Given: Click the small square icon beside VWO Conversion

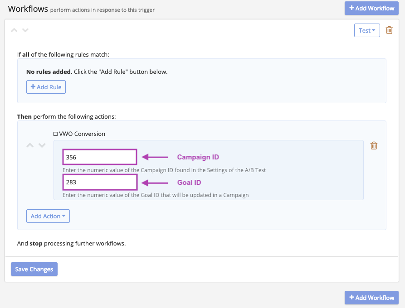Looking at the screenshot, I should coord(55,134).
